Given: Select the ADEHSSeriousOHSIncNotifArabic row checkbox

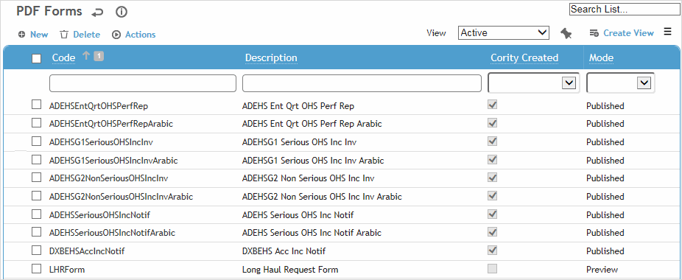Looking at the screenshot, I should pyautogui.click(x=37, y=232).
